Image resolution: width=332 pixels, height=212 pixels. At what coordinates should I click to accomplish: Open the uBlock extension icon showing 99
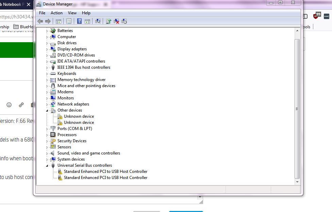coord(317,15)
